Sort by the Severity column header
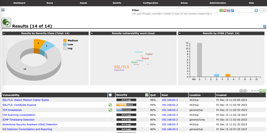The image size is (267, 133). click(122, 95)
